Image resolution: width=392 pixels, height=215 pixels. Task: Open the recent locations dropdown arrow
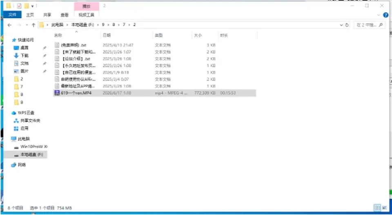[x=27, y=25]
